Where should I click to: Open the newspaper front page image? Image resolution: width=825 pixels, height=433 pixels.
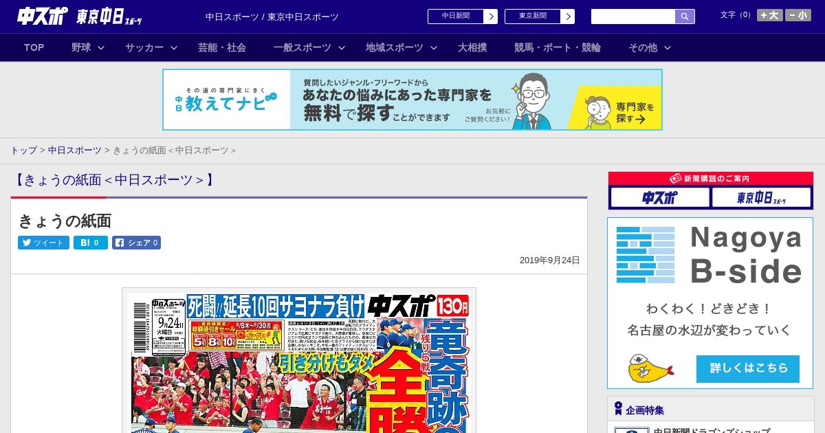click(x=299, y=360)
